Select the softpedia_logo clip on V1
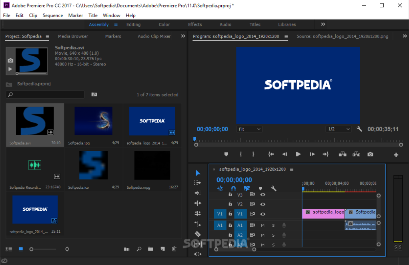409x265 pixels. point(323,214)
